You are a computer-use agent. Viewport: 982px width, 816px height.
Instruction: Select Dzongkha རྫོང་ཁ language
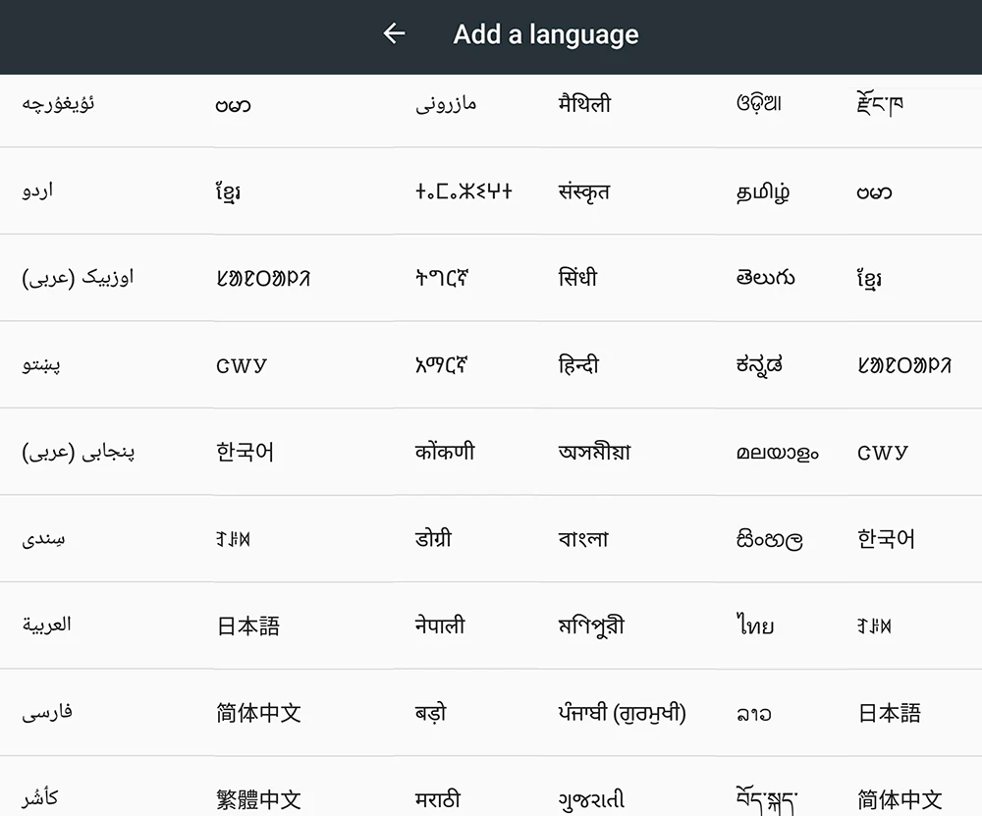pos(880,104)
